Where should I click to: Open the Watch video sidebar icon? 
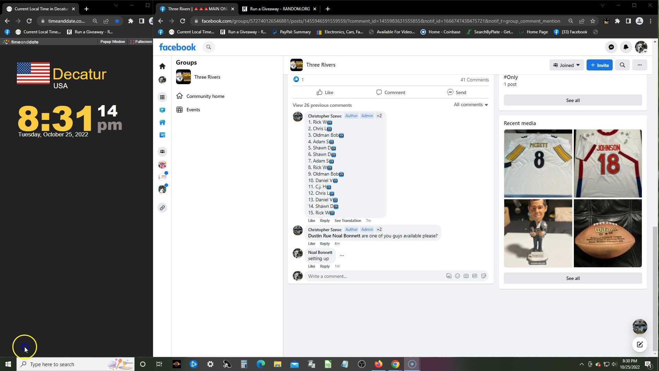[x=162, y=110]
